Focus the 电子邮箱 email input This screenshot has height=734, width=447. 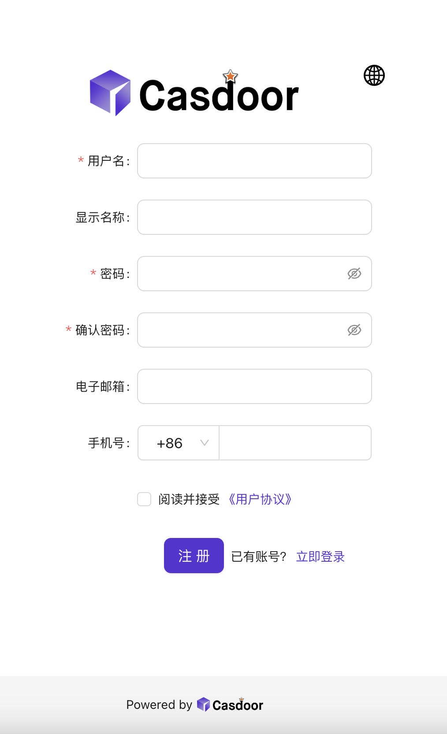tap(254, 386)
